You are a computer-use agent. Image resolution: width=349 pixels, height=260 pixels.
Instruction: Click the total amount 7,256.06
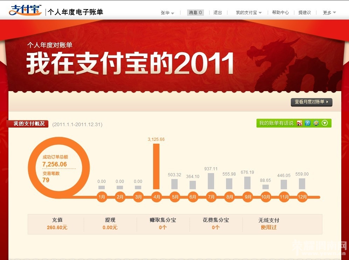click(x=55, y=164)
